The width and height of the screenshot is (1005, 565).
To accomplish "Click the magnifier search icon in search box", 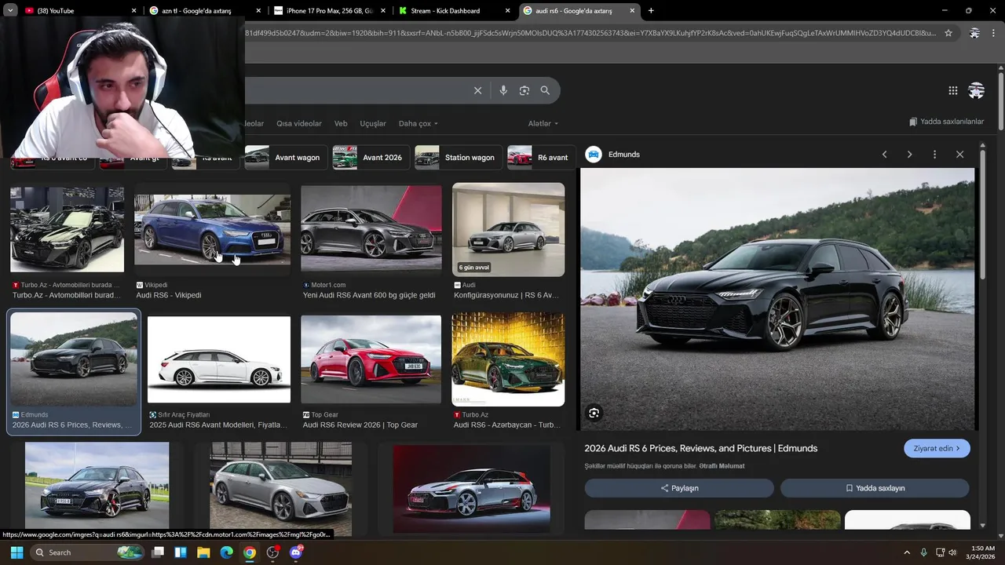I will [x=545, y=90].
